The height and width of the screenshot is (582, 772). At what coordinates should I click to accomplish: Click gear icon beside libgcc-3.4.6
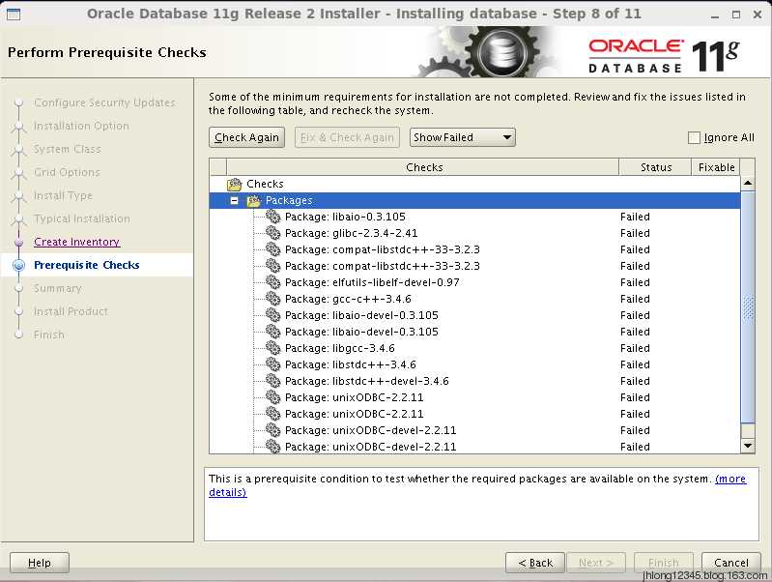click(x=272, y=348)
